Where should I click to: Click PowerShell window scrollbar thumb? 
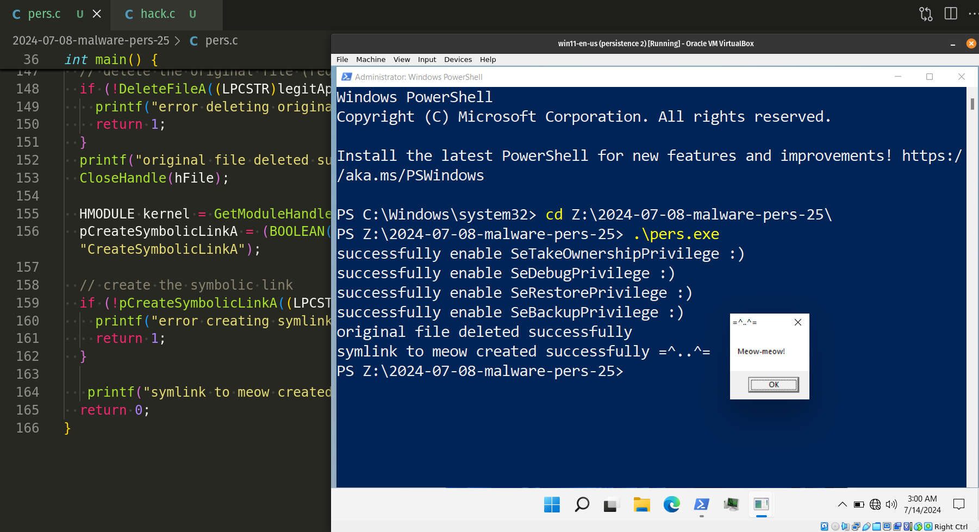point(972,104)
